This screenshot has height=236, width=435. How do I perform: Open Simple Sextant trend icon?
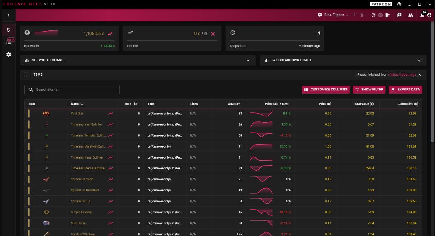click(111, 212)
